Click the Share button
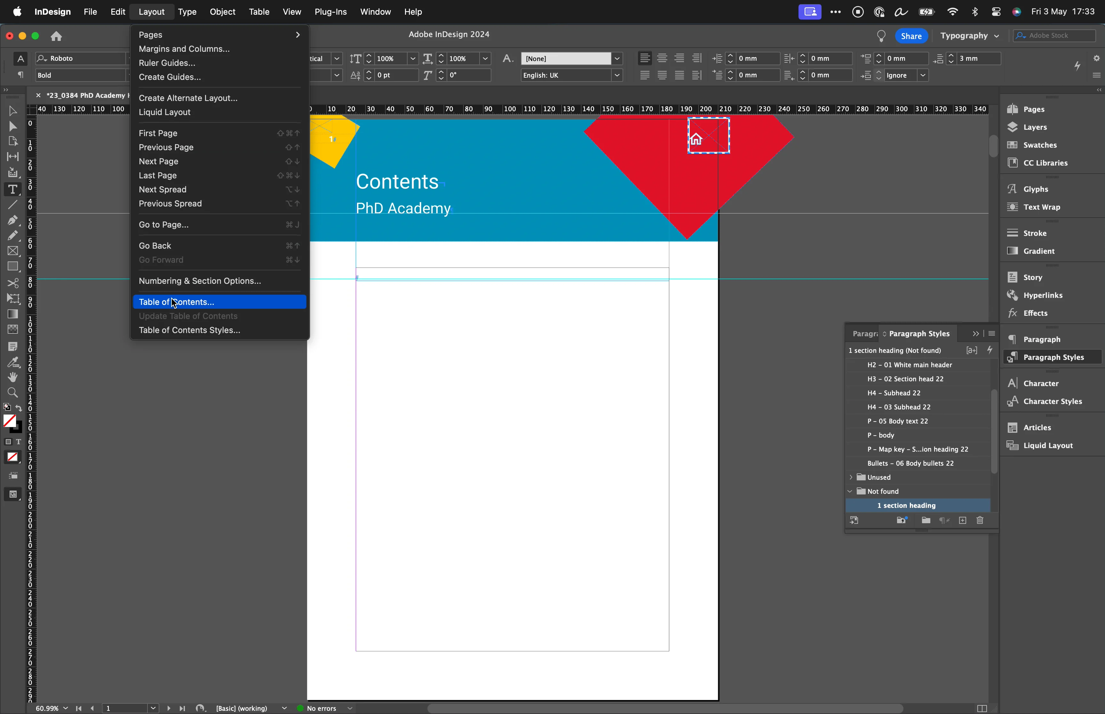Image resolution: width=1105 pixels, height=714 pixels. (911, 35)
